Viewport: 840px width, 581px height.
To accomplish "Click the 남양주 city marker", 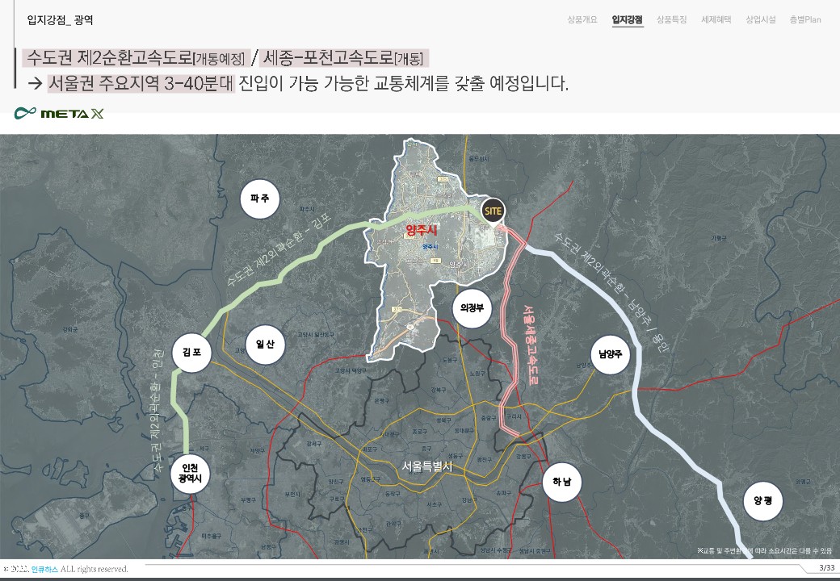I will click(x=610, y=353).
